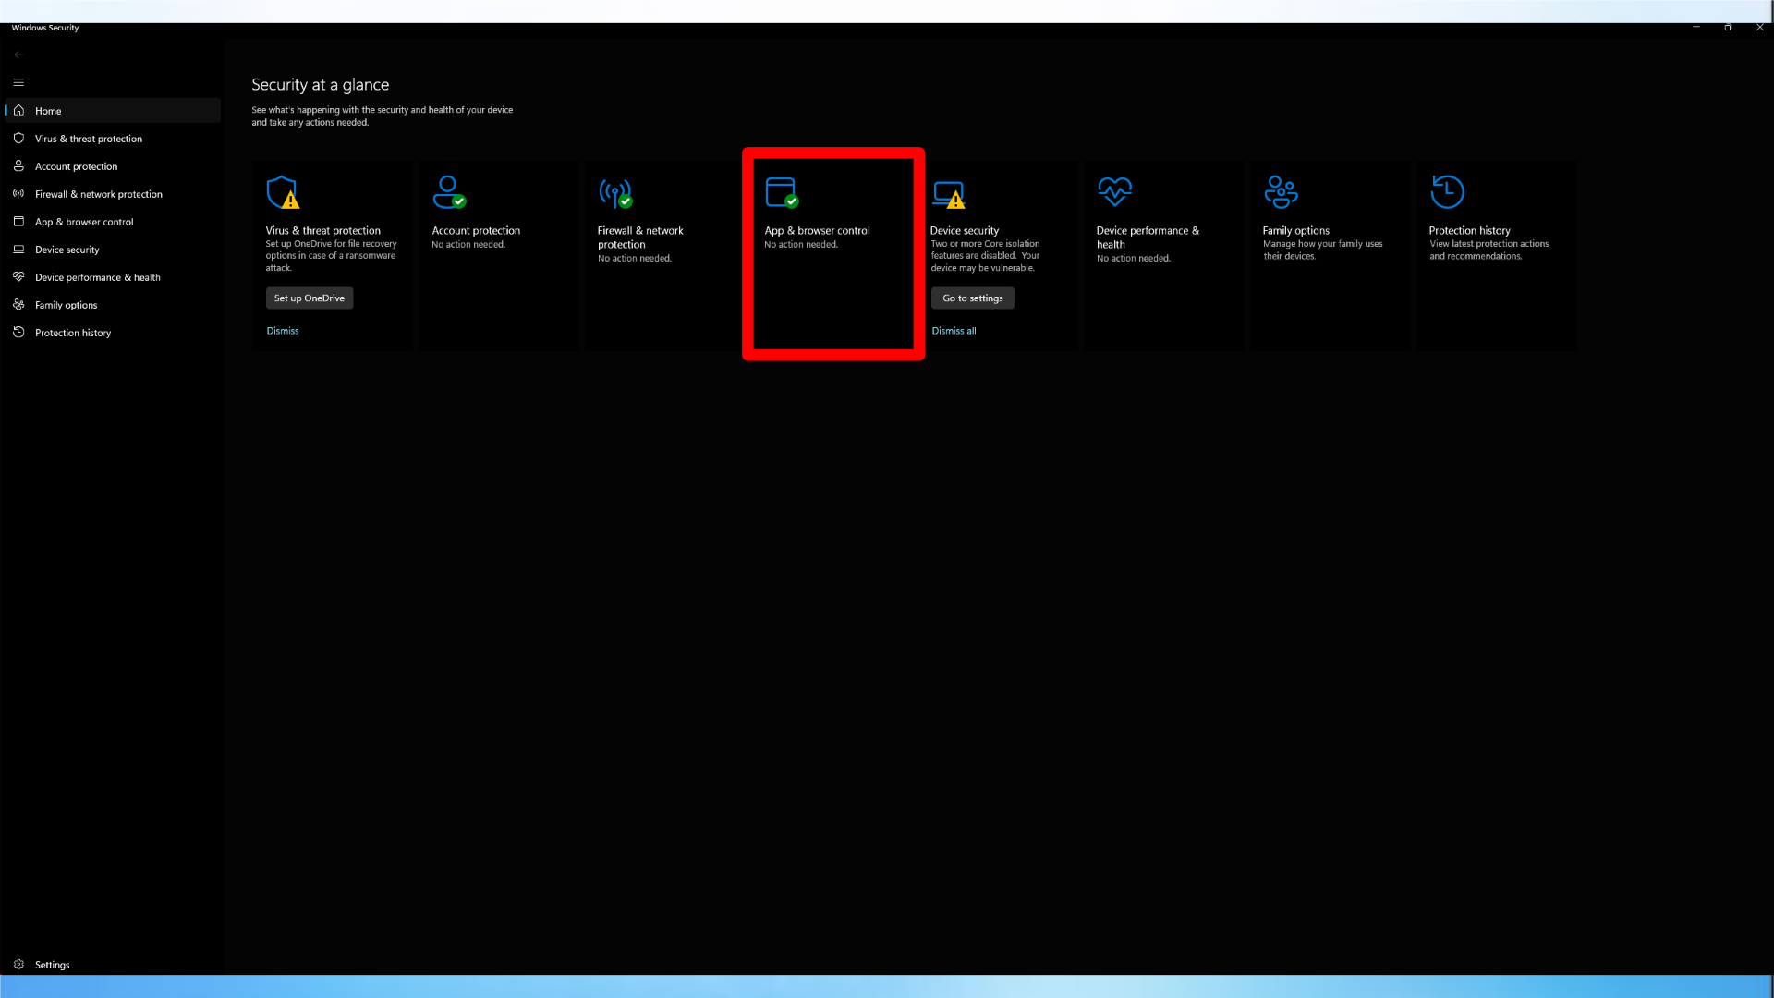Open Firewall & network protection via its icon
The height and width of the screenshot is (998, 1774).
pos(18,193)
